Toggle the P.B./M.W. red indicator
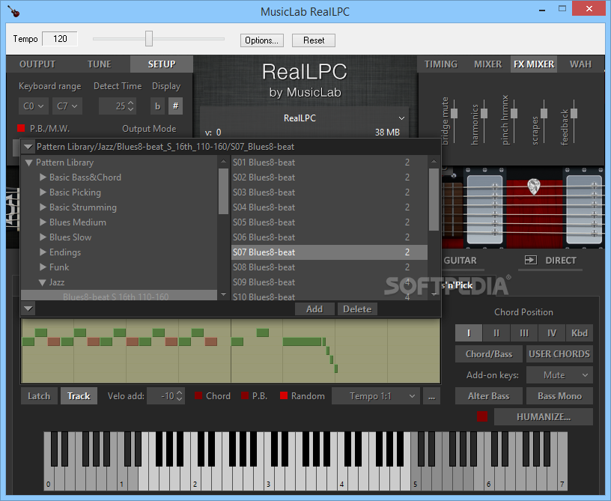 [21, 128]
